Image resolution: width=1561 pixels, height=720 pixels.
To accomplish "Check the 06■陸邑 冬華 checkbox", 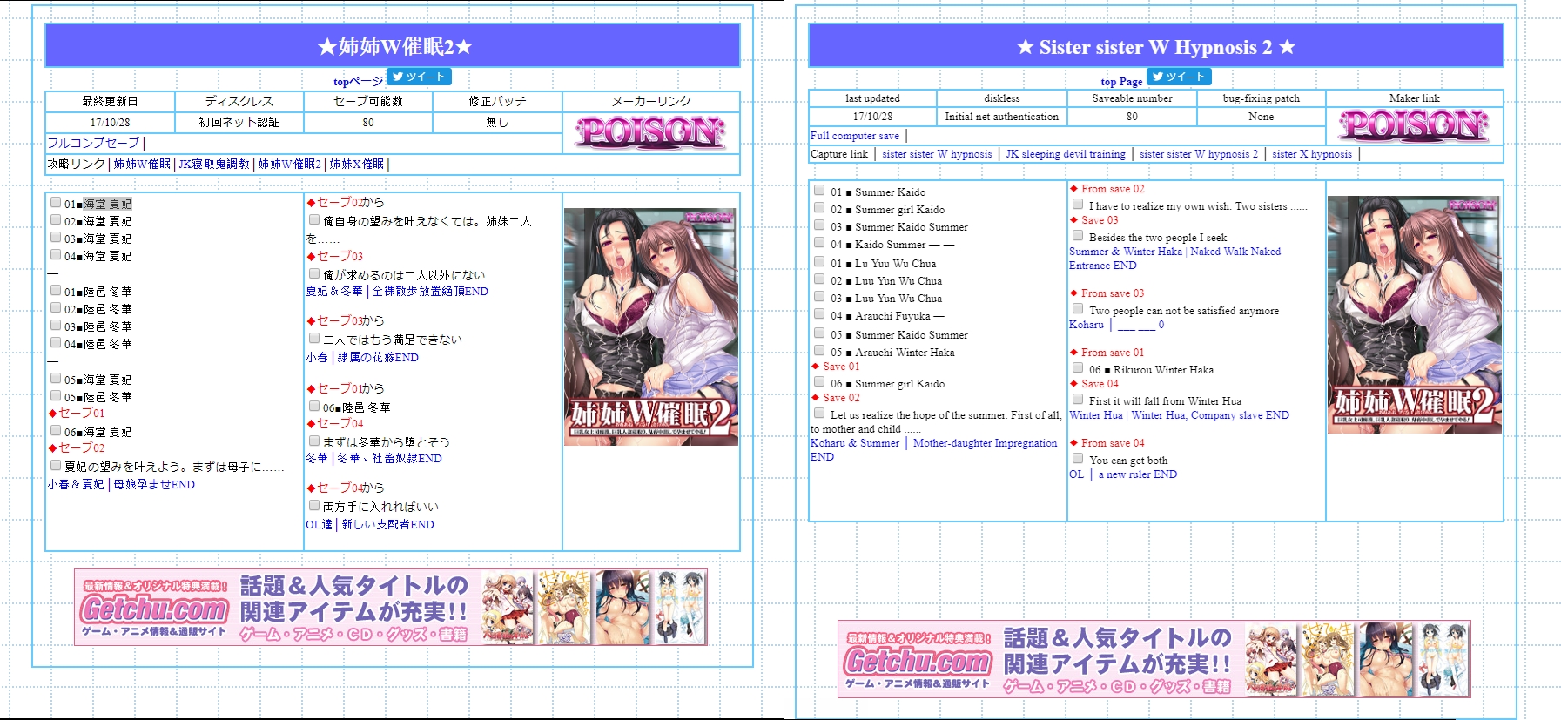I will point(314,406).
